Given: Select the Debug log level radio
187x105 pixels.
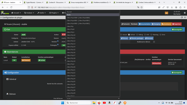Looking at the screenshot, I should click(137, 35).
